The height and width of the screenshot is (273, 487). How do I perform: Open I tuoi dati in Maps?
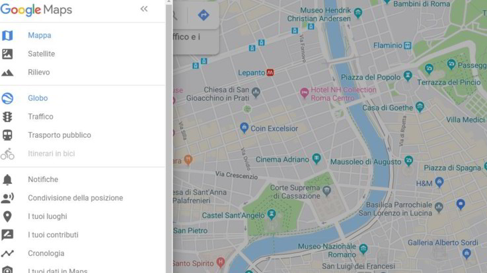tap(57, 270)
